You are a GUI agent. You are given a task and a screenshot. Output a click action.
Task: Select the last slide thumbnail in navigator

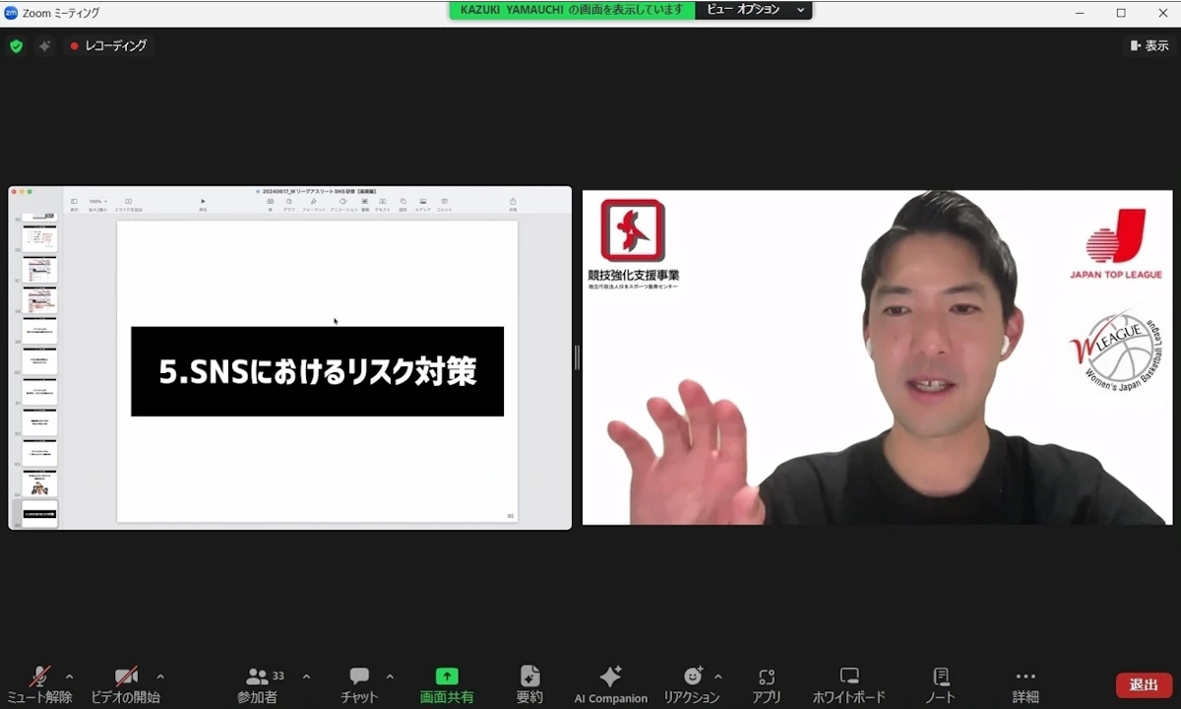pyautogui.click(x=39, y=514)
